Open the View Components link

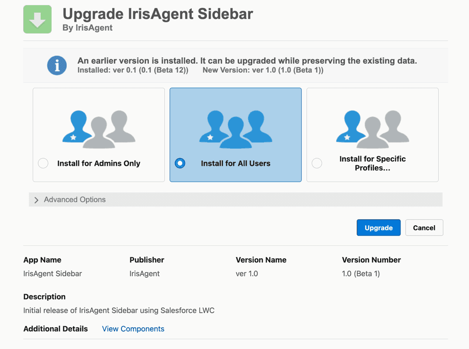click(133, 329)
